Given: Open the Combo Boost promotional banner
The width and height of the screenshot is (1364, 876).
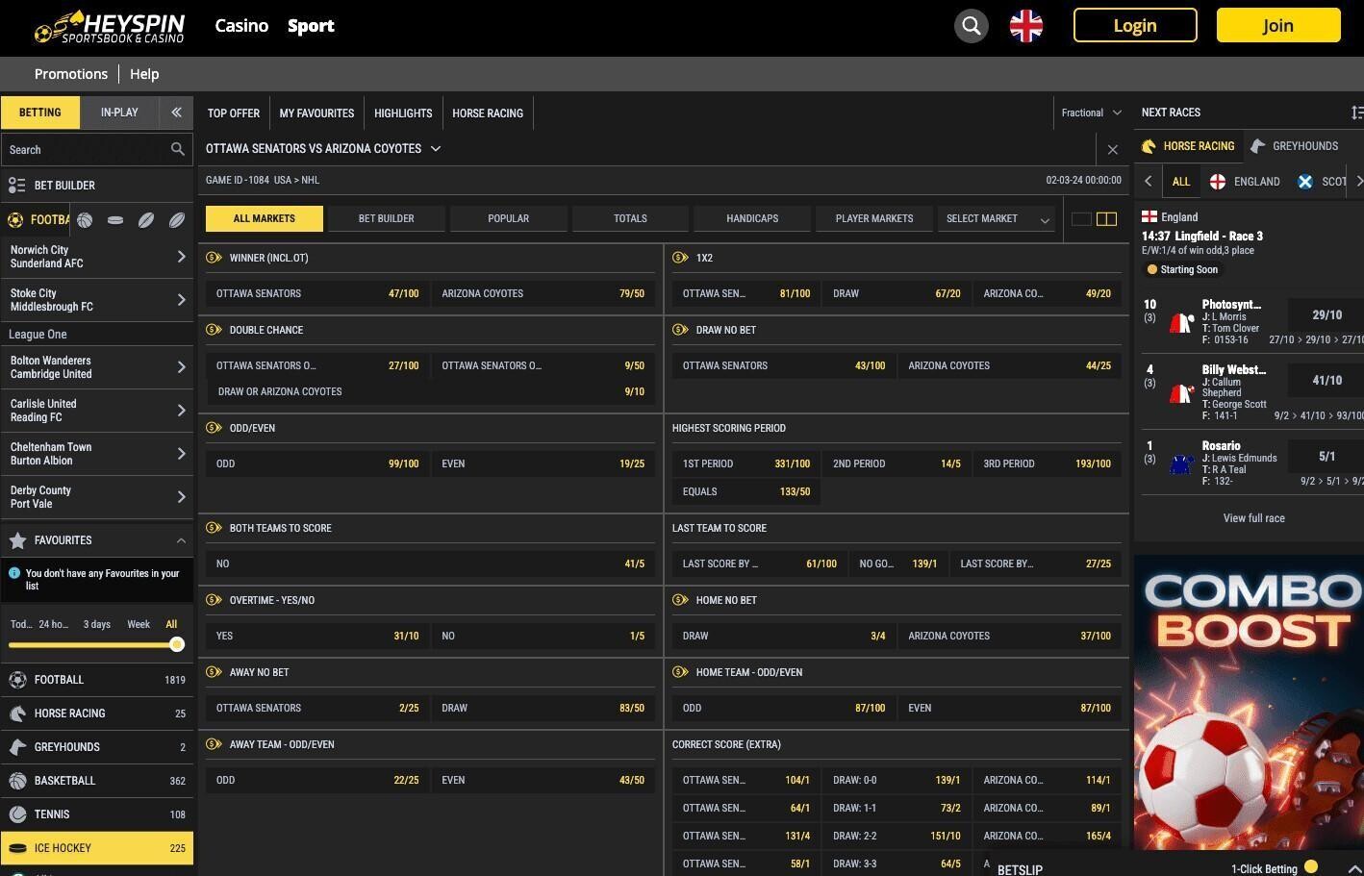Looking at the screenshot, I should point(1249,702).
